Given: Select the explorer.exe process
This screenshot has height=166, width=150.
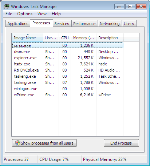Looking at the screenshot, I should (68, 58).
